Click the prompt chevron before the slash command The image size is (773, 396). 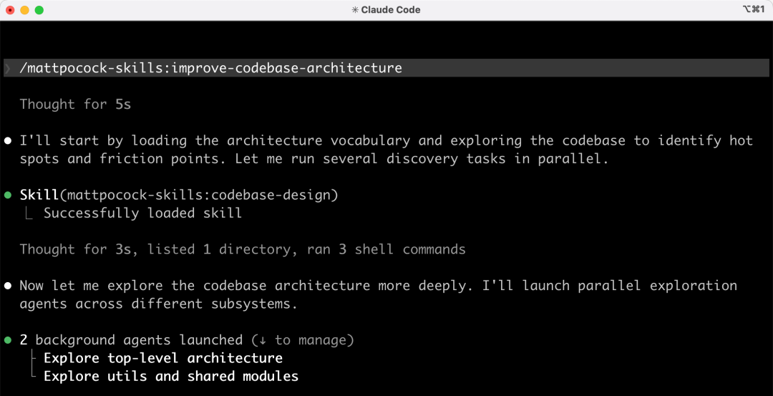click(x=8, y=69)
